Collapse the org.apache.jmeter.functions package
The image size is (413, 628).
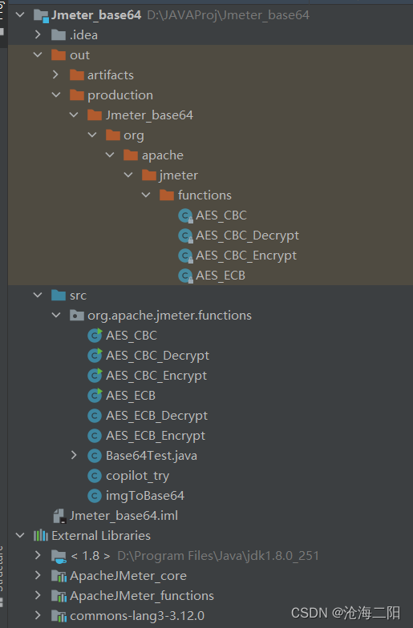56,316
